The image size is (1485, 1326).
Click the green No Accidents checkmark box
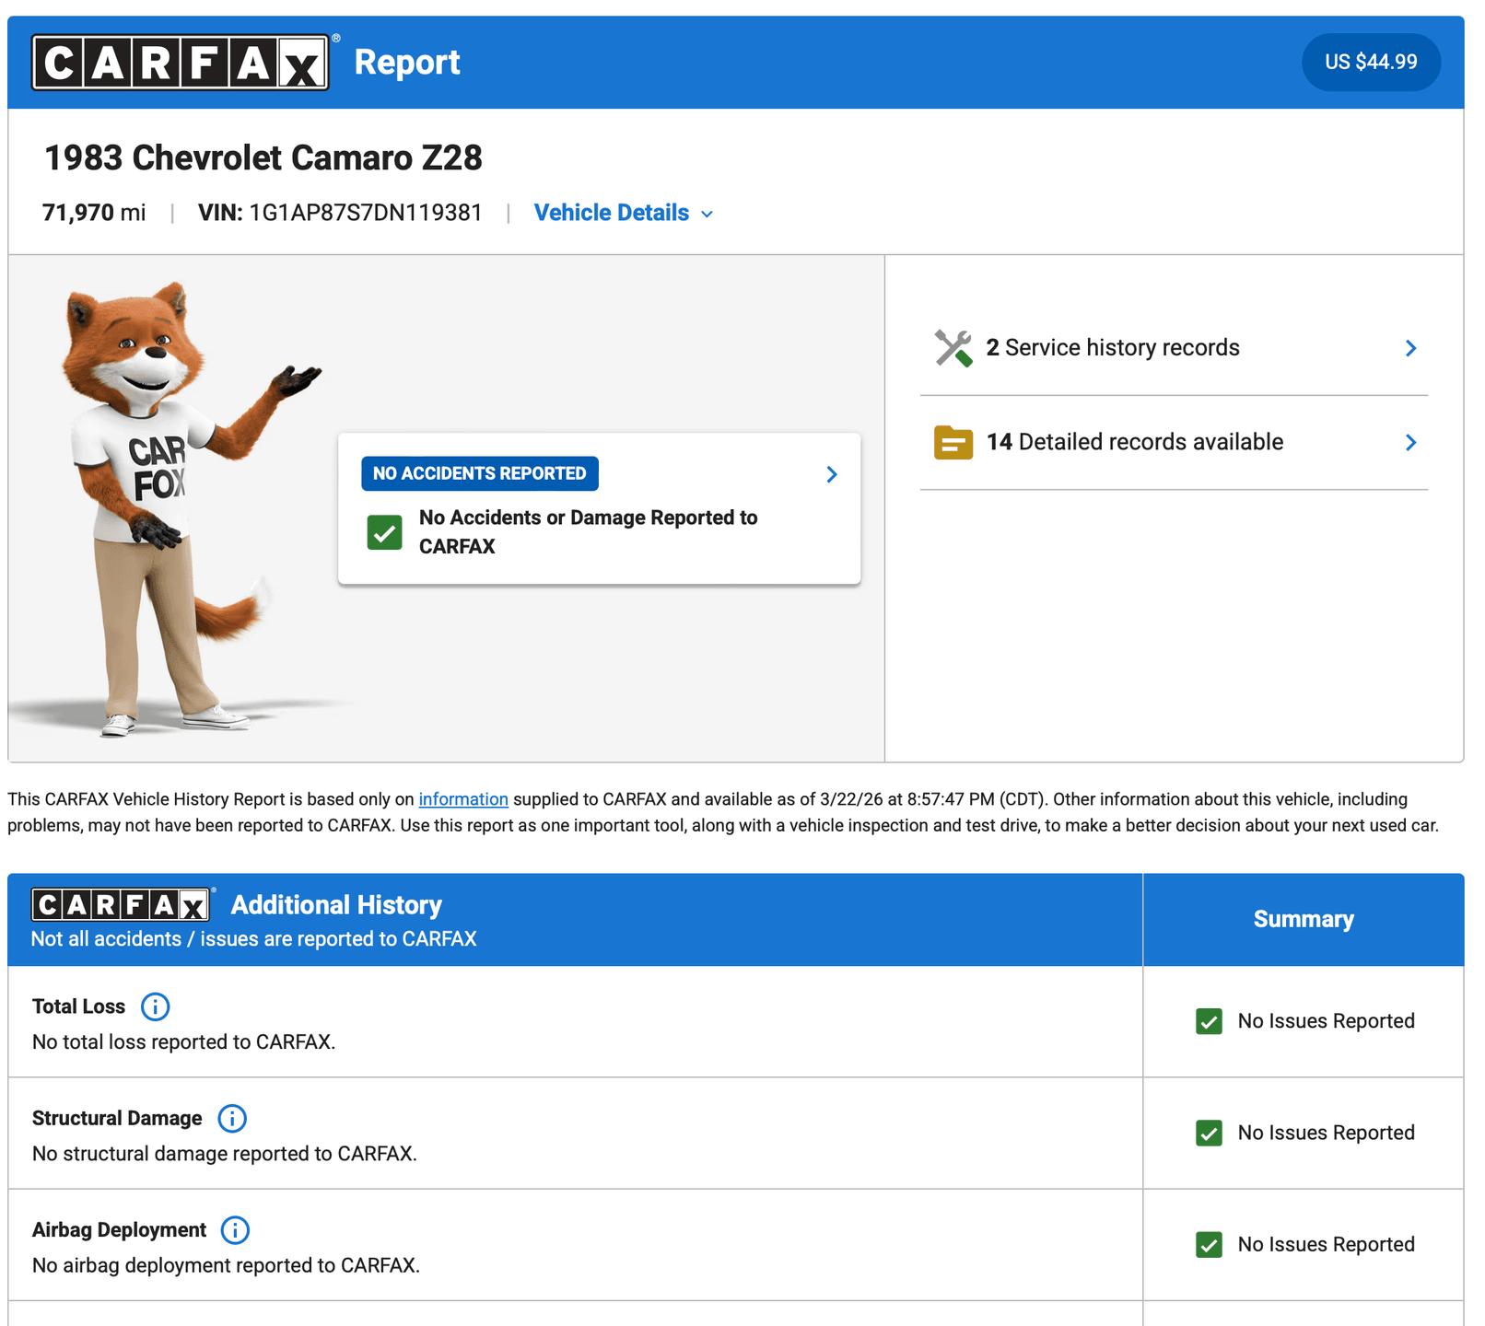[x=384, y=532]
